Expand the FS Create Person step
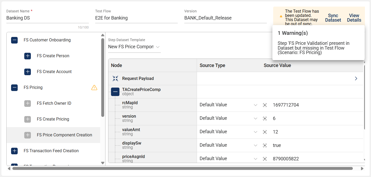 click(x=28, y=56)
